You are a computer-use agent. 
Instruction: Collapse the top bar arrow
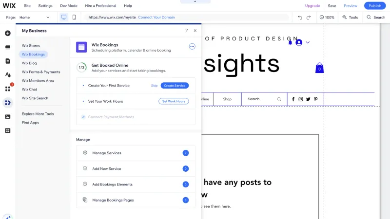click(x=195, y=1)
